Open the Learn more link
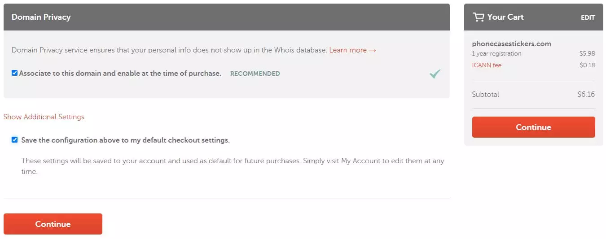Image resolution: width=606 pixels, height=239 pixels. (x=352, y=50)
